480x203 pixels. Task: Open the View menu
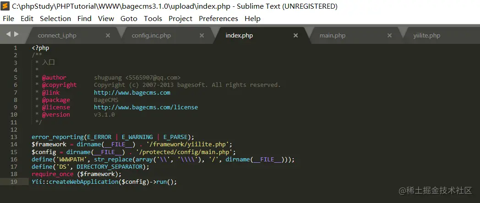(106, 19)
